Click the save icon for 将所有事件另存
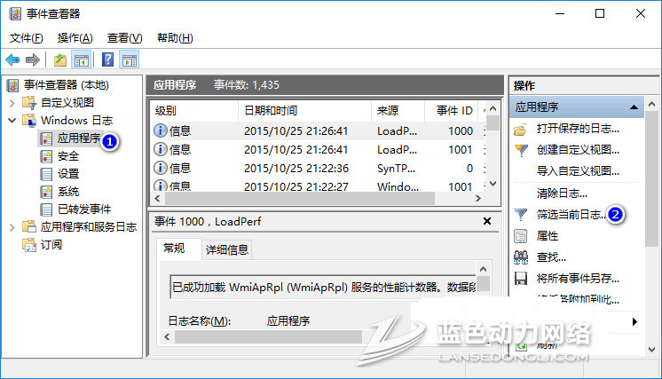The image size is (662, 379). click(x=521, y=279)
